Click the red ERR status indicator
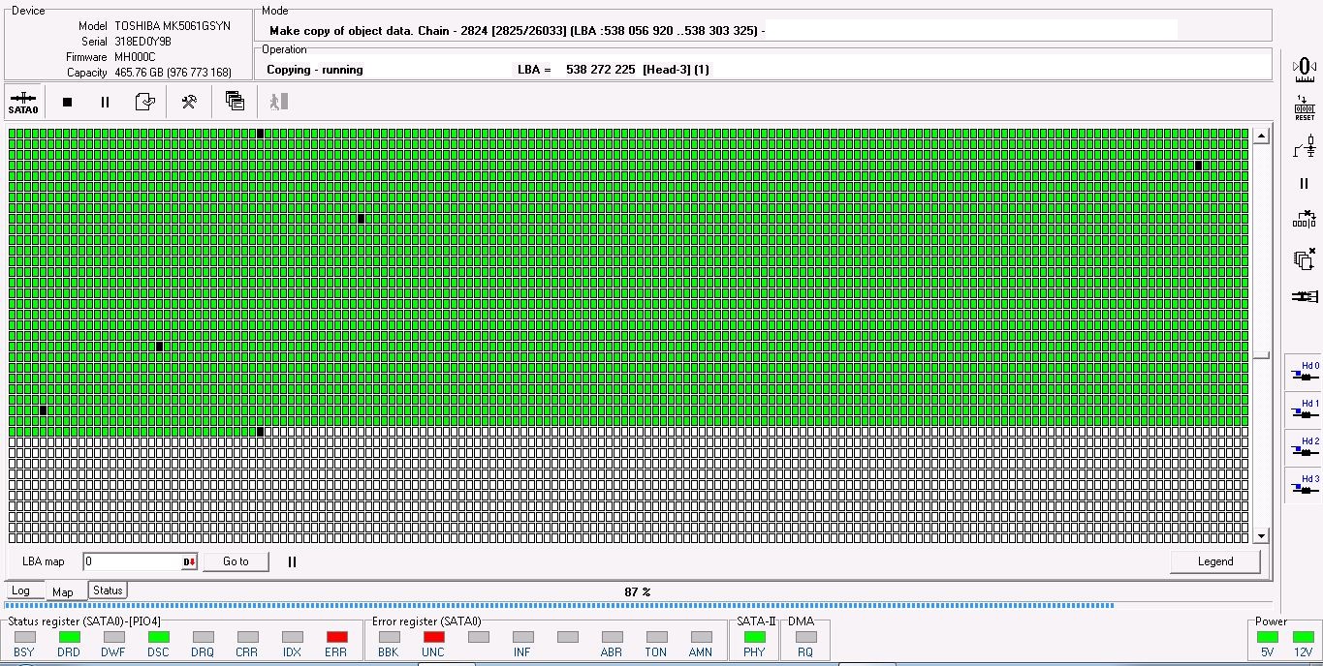1323x666 pixels. point(336,637)
